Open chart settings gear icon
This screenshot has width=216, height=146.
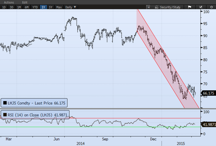tap(211, 7)
